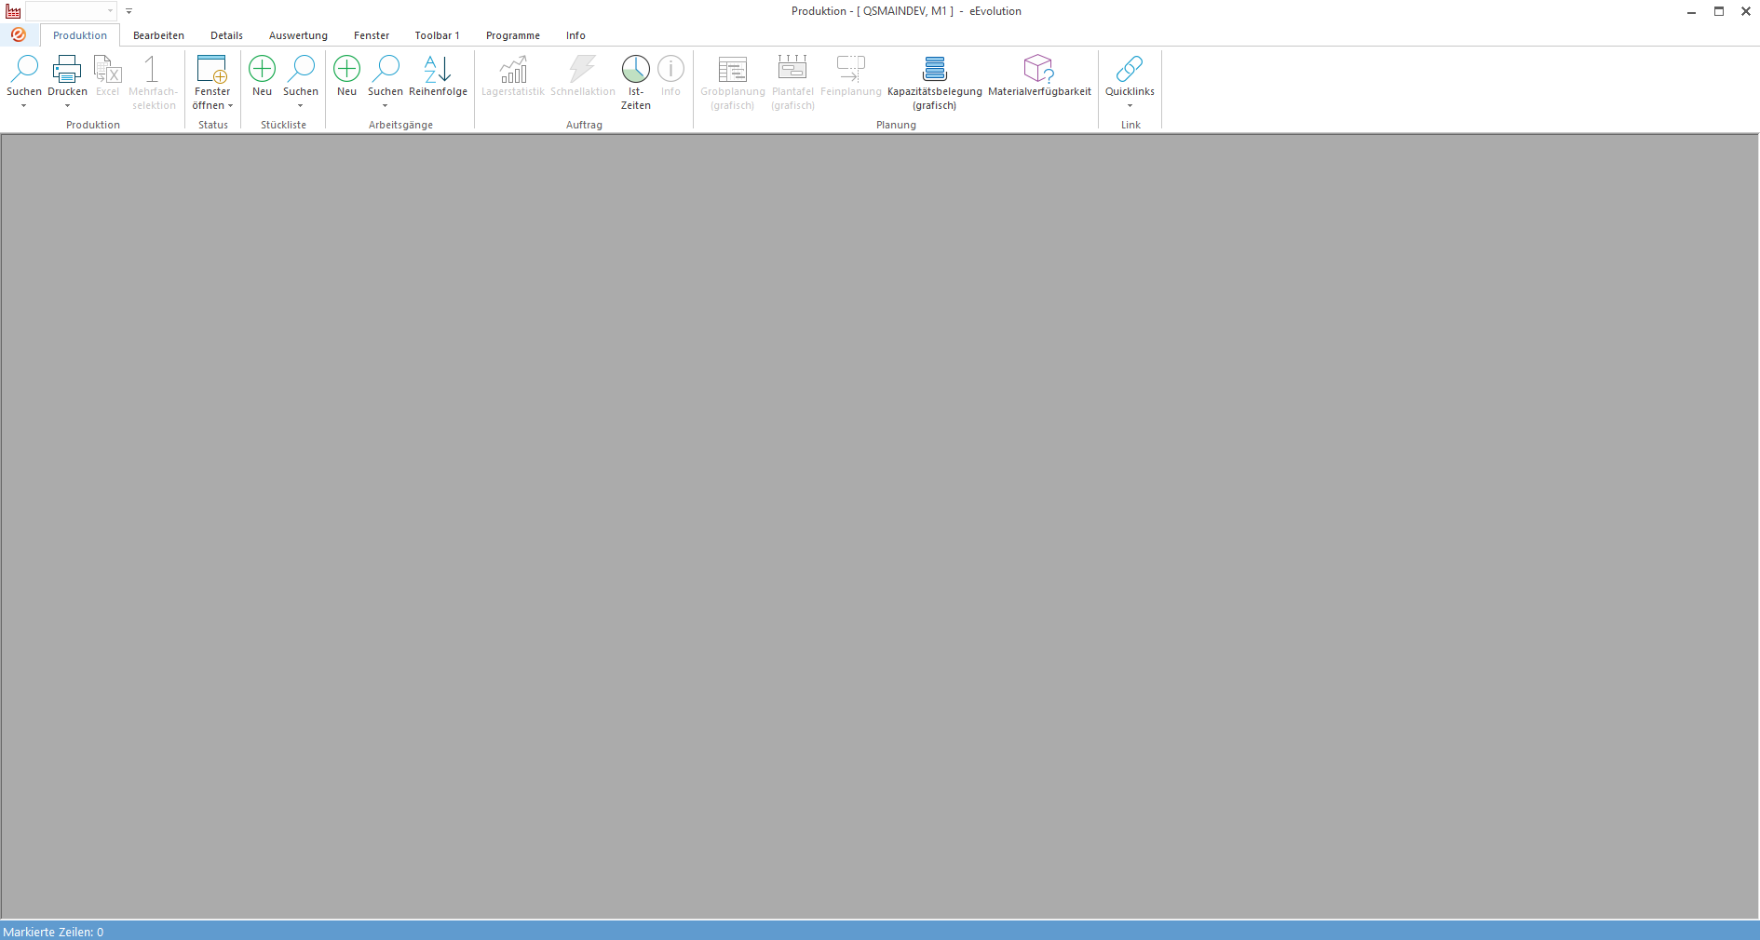Expand dropdown arrow under Drucken
Screen dimensions: 1760x940
[x=67, y=106]
